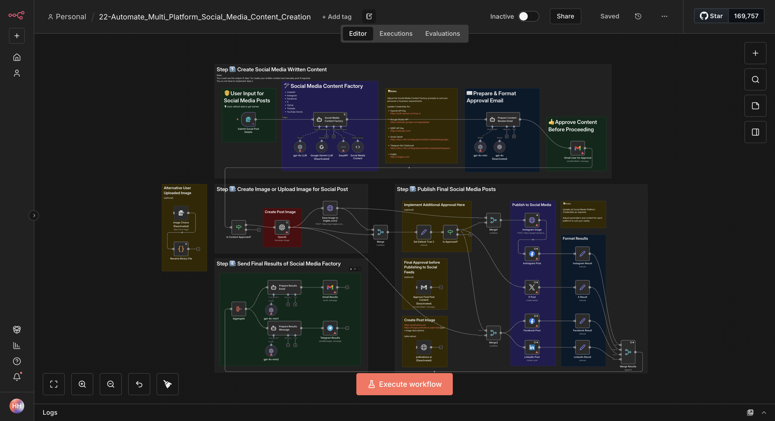Open the Share dialog

565,16
